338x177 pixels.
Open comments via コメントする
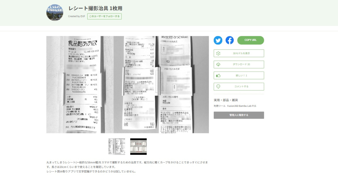click(239, 87)
